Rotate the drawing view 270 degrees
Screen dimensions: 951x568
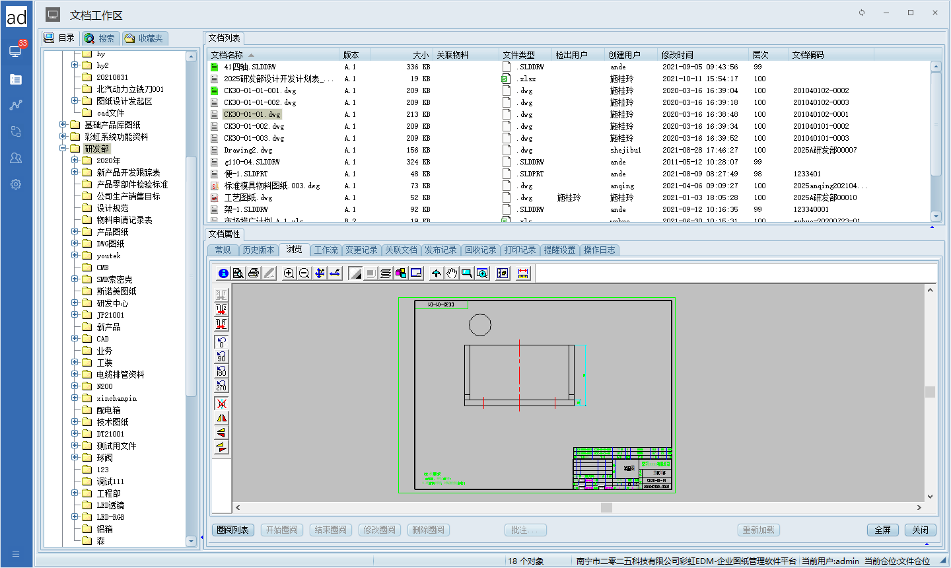pyautogui.click(x=221, y=386)
